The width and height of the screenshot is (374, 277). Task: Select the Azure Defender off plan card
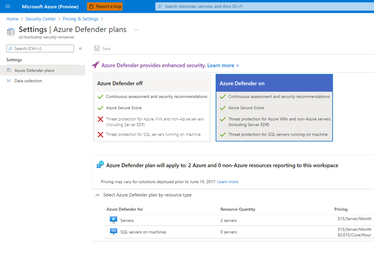click(152, 108)
